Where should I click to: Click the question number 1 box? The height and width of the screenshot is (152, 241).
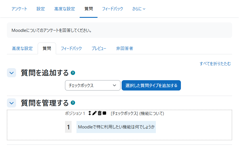point(68,127)
